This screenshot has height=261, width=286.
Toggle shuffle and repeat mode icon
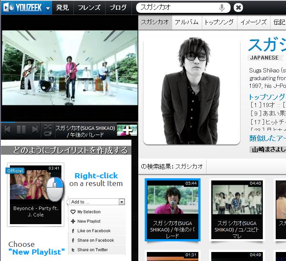pyautogui.click(x=48, y=130)
